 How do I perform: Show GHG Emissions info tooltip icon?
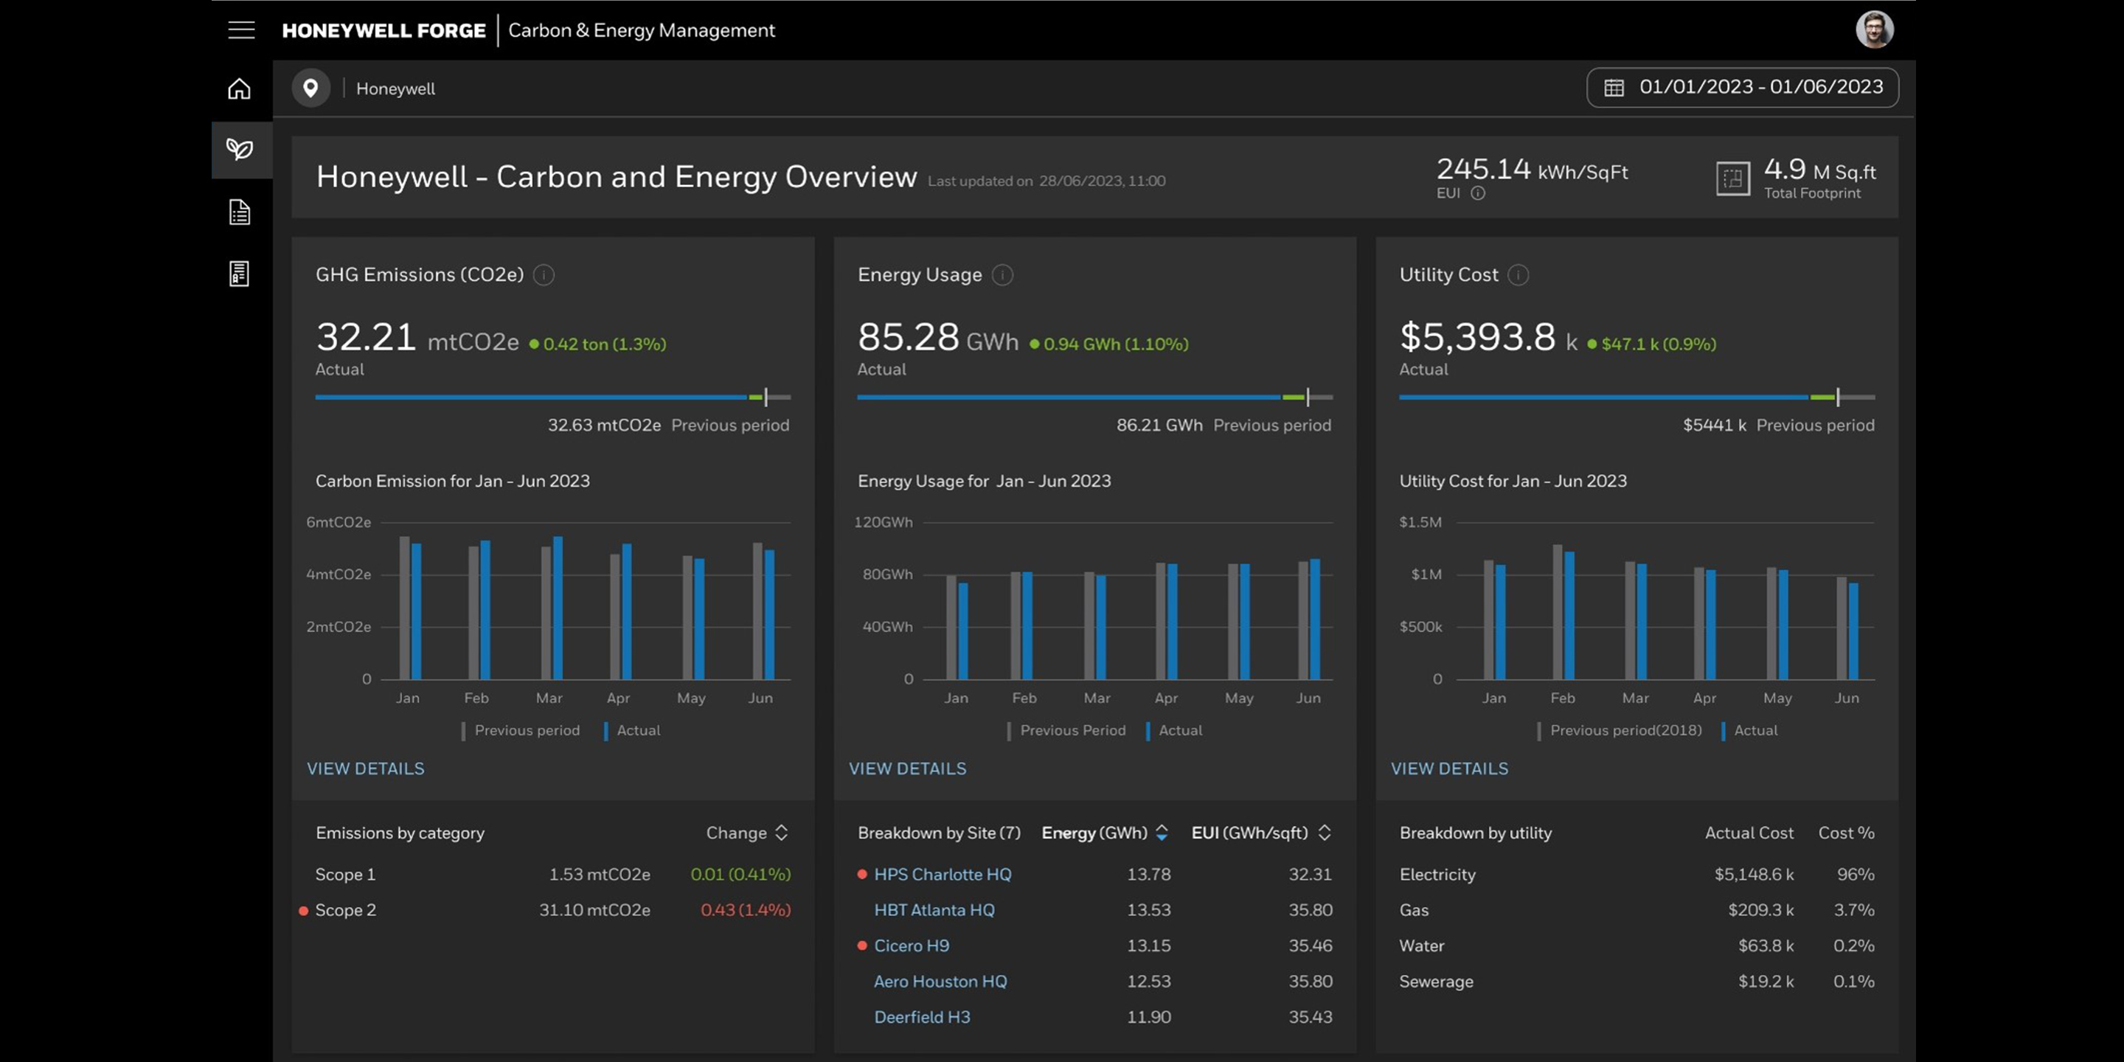[544, 274]
